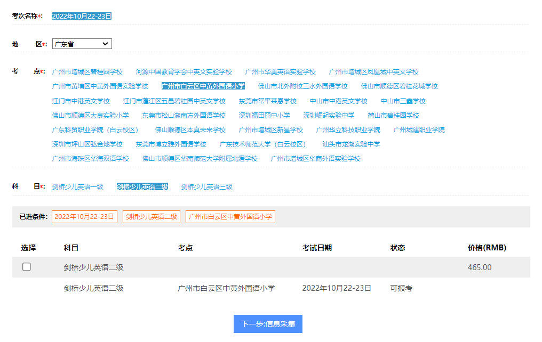
Task: Click the 可报考 status text
Action: (401, 288)
